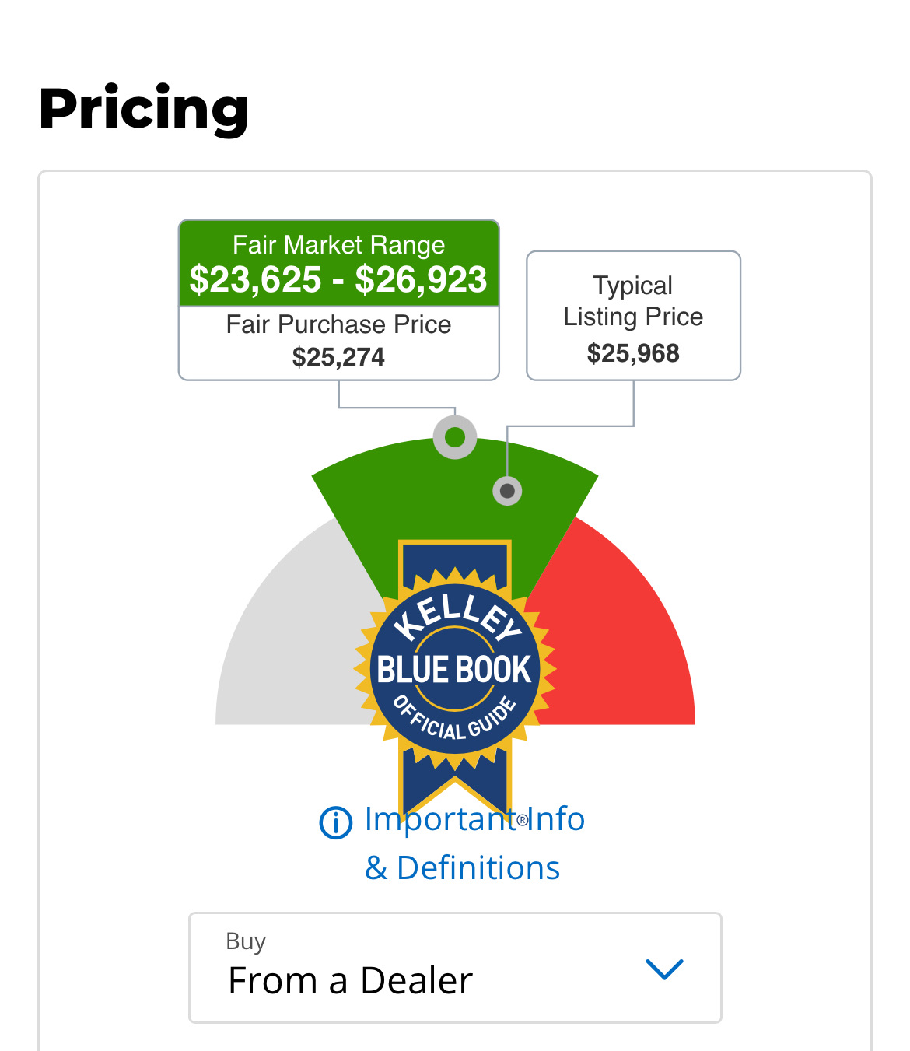910x1051 pixels.
Task: Click the Kelley Blue Book badge
Action: tap(455, 668)
